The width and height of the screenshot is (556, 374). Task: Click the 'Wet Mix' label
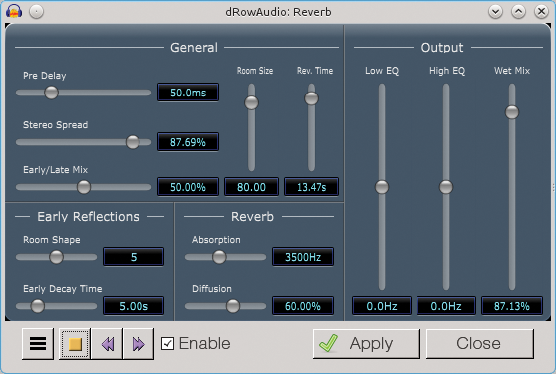pos(512,71)
